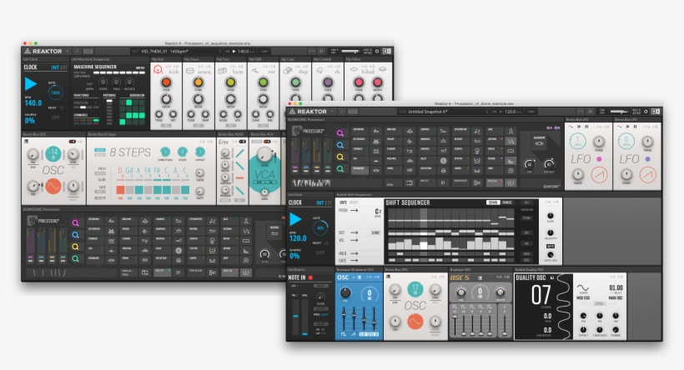Adjust master volume slider in sequence window toolbar
This screenshot has height=370, width=684.
(x=350, y=51)
